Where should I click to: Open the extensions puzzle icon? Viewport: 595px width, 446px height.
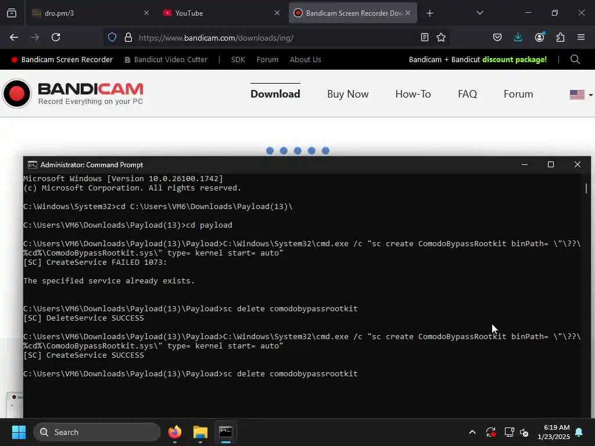(560, 38)
